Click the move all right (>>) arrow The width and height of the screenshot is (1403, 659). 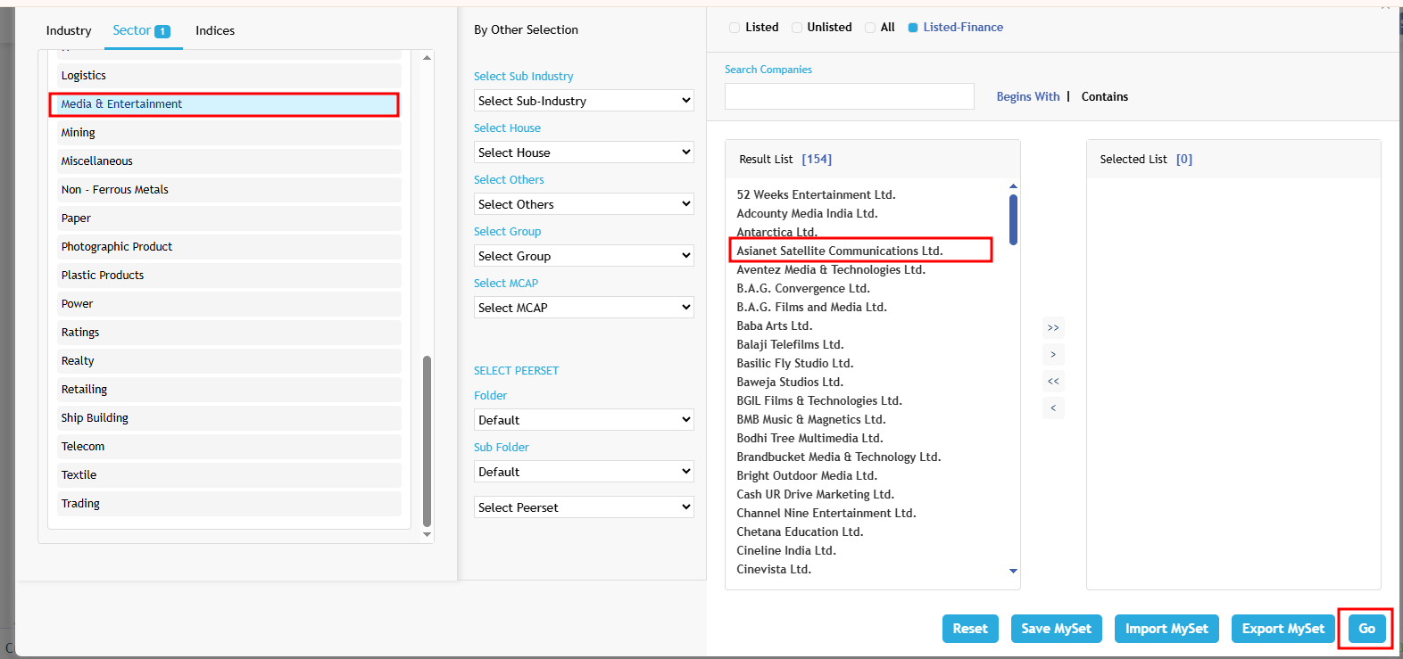(1053, 327)
